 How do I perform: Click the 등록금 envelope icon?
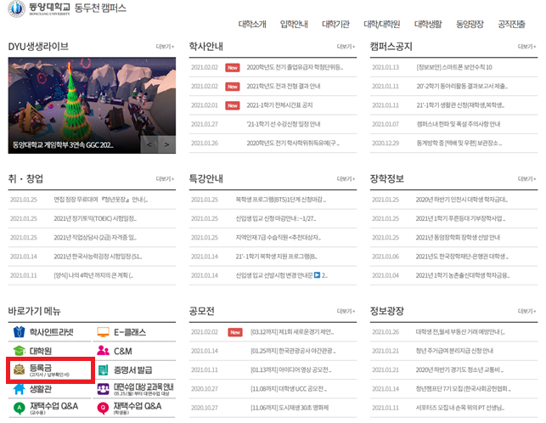[x=19, y=369]
